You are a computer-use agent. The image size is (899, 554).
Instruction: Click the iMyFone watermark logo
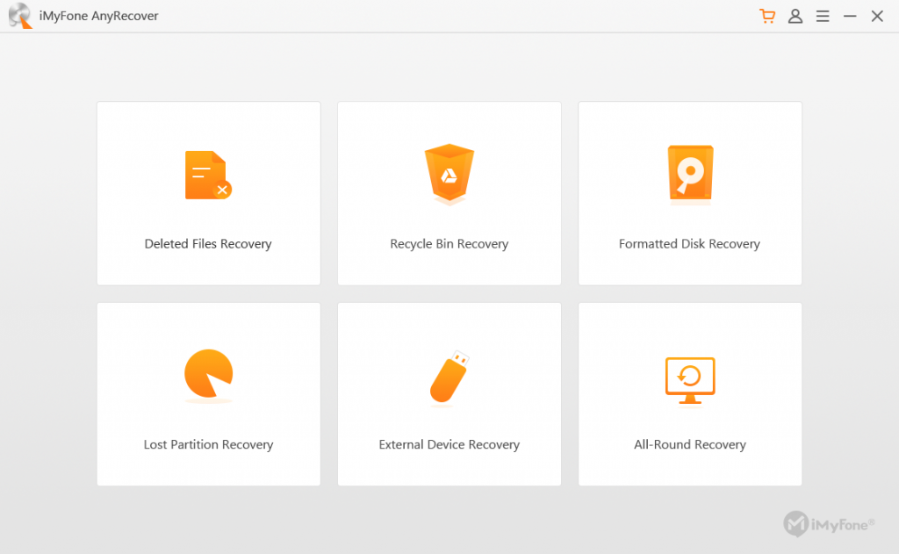pyautogui.click(x=829, y=524)
